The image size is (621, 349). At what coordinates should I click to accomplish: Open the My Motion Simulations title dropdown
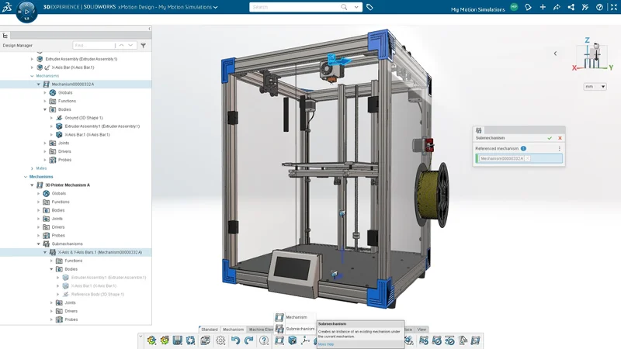(x=215, y=7)
